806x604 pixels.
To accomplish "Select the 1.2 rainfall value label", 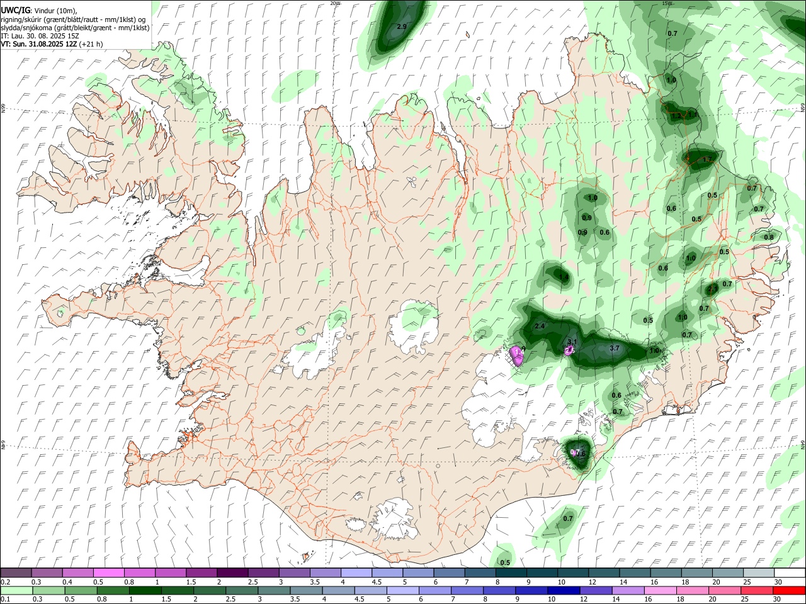I will point(676,116).
